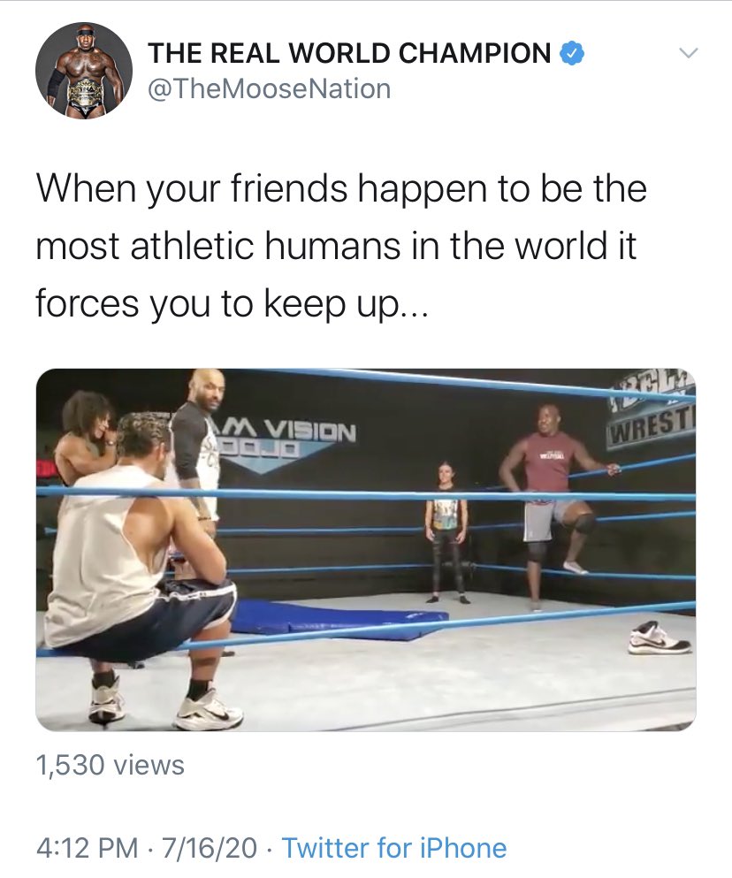
Task: Click the white sneaker lying in the ring
Action: [660, 638]
